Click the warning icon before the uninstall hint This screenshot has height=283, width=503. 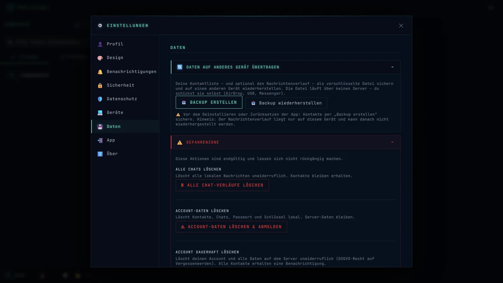coord(178,115)
